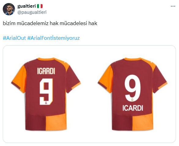Click the dark red lower panel of left jersey
This screenshot has height=146, width=179.
point(35,123)
